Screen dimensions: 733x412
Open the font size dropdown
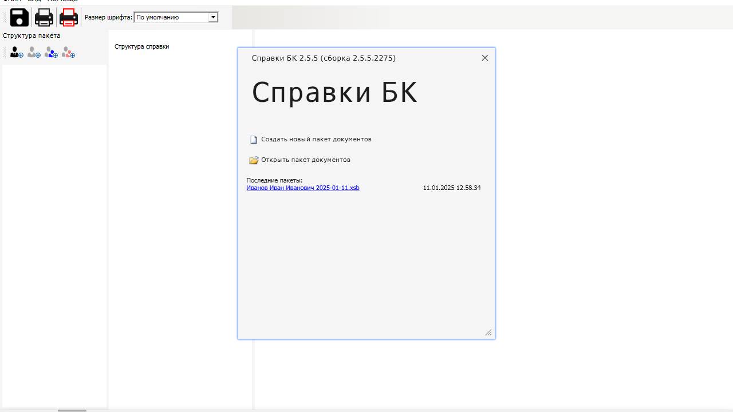[x=213, y=17]
